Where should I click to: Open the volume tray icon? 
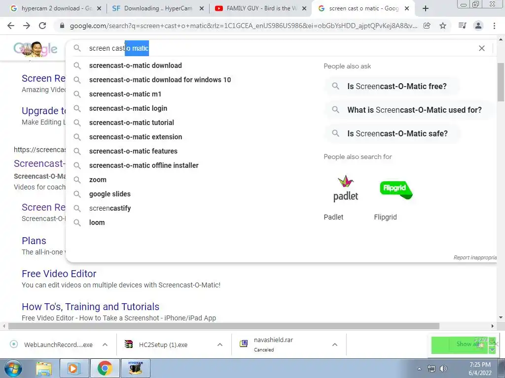[443, 369]
